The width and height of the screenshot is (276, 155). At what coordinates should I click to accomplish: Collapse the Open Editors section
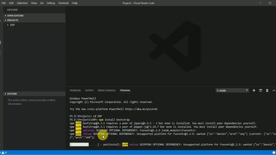(34, 15)
